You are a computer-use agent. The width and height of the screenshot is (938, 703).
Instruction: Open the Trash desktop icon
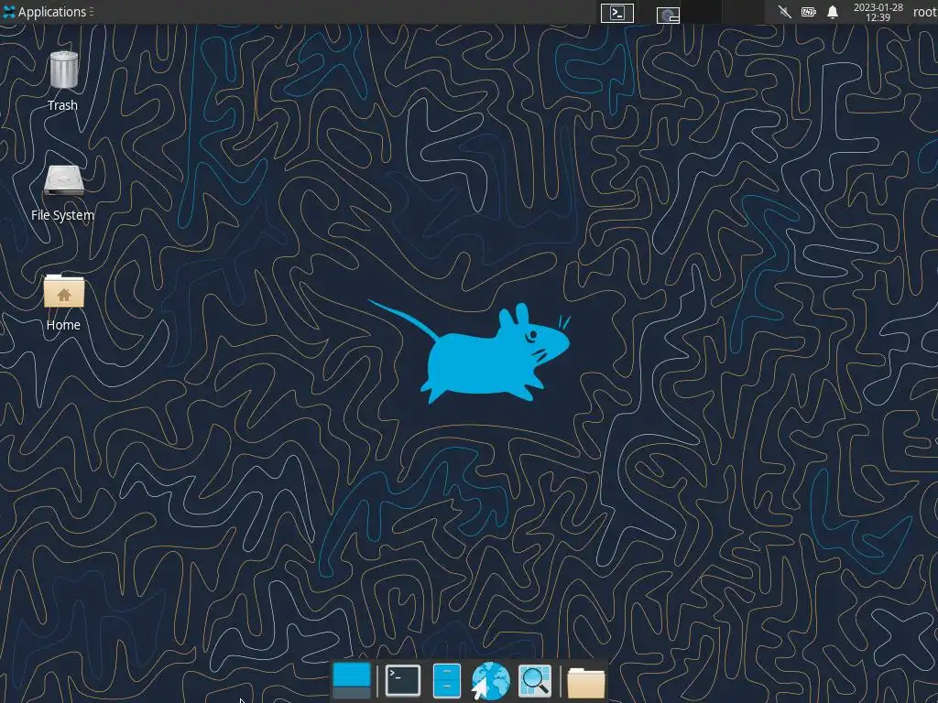[63, 70]
